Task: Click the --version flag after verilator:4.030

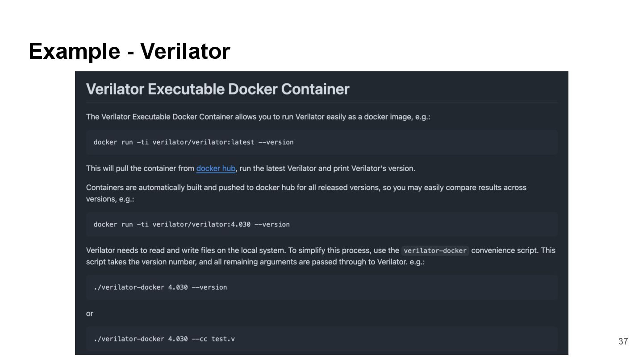Action: pos(272,224)
